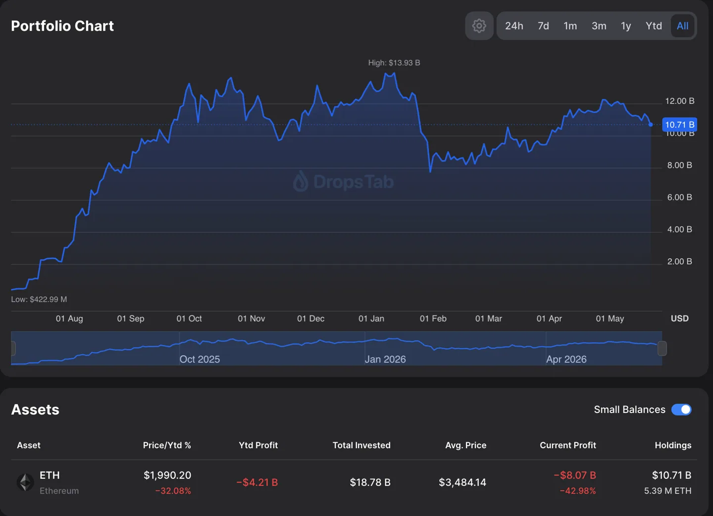
Task: Sort by Current Profit column header
Action: tap(568, 445)
